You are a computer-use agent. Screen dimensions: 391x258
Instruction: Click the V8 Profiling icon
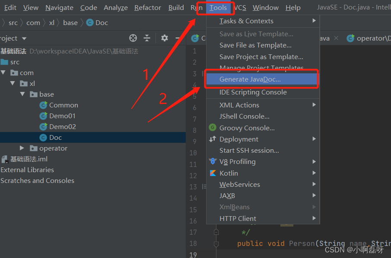point(213,161)
